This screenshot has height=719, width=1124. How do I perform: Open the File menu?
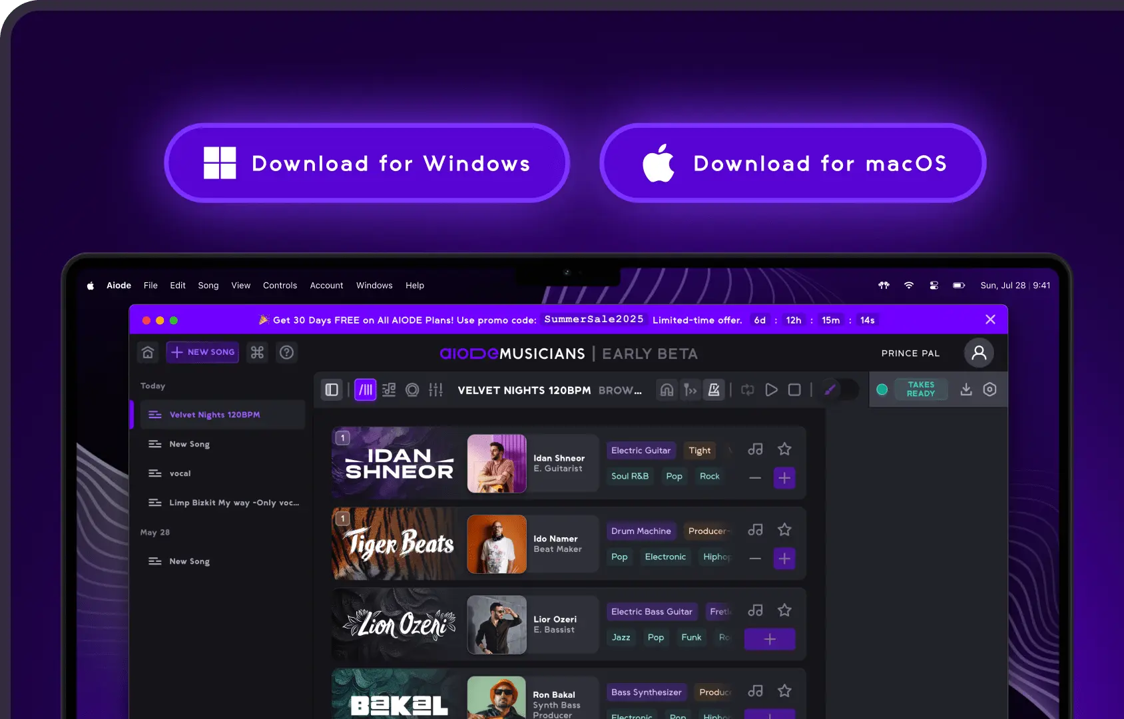pos(150,286)
